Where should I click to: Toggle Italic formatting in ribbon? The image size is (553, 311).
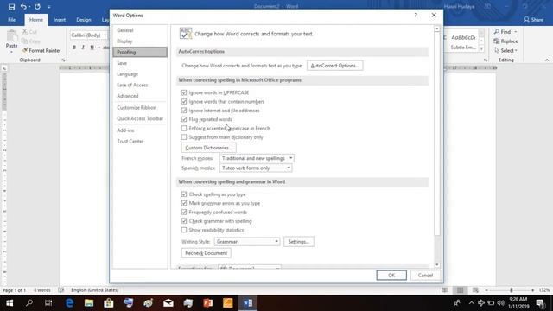[x=83, y=48]
